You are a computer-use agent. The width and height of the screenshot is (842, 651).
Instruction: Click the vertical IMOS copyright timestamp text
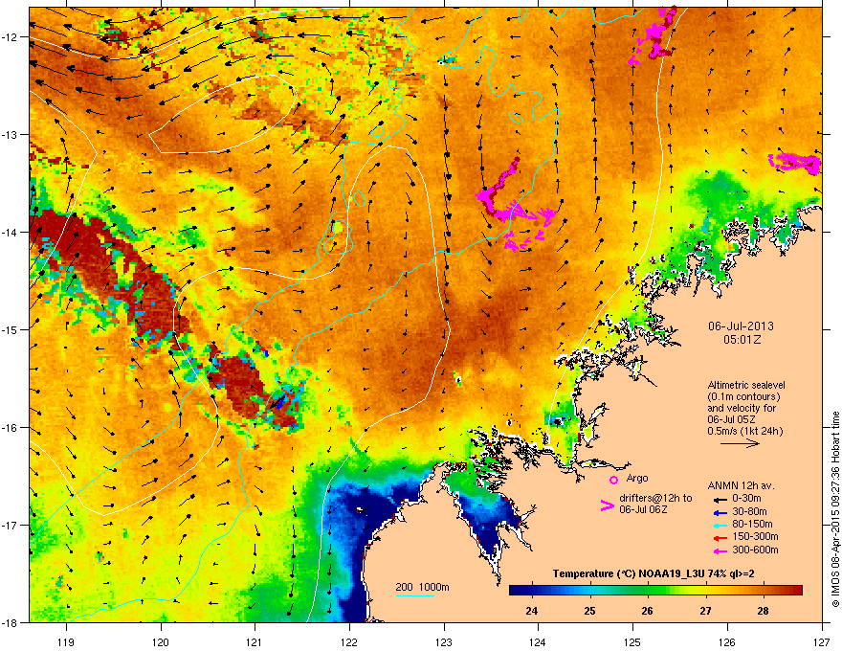(835, 509)
